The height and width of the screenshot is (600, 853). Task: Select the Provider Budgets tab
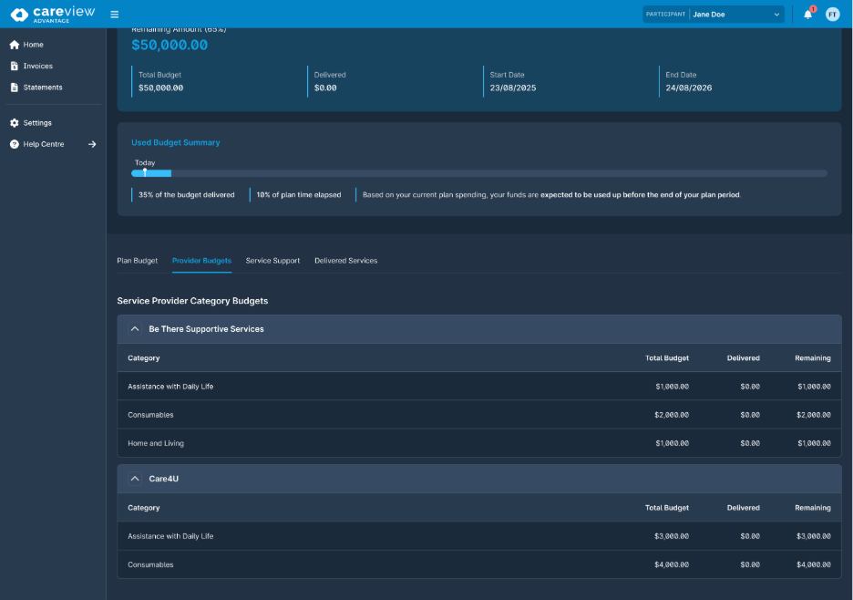pyautogui.click(x=201, y=261)
